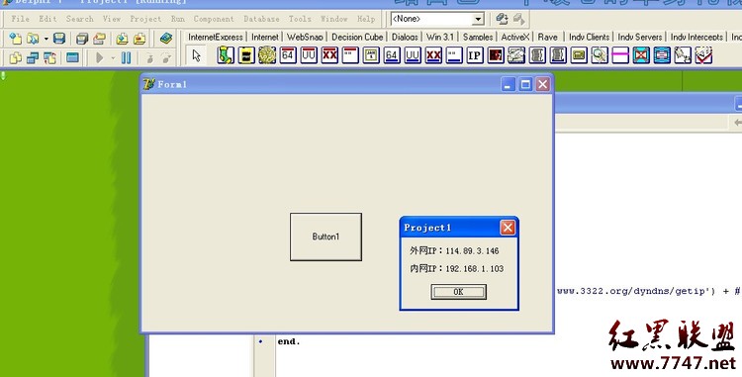Pick the green sock component icon
The image size is (742, 377).
point(226,55)
